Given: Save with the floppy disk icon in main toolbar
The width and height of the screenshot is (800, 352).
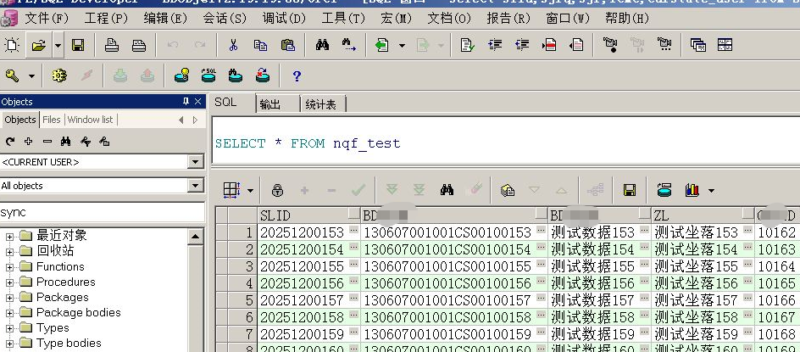Looking at the screenshot, I should click(x=78, y=46).
